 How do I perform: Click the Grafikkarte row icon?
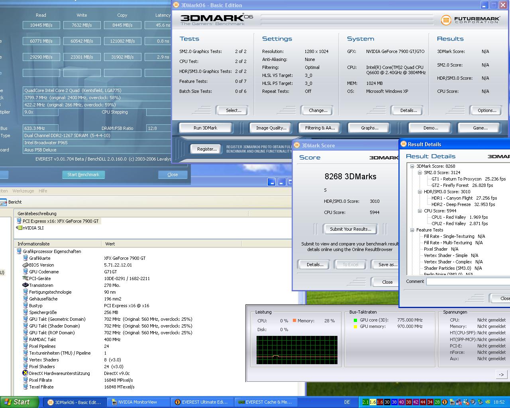pos(25,258)
